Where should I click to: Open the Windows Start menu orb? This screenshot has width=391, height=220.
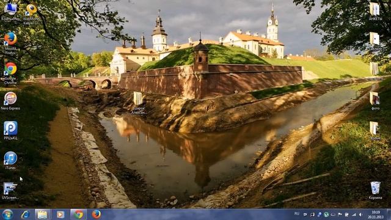(7, 215)
